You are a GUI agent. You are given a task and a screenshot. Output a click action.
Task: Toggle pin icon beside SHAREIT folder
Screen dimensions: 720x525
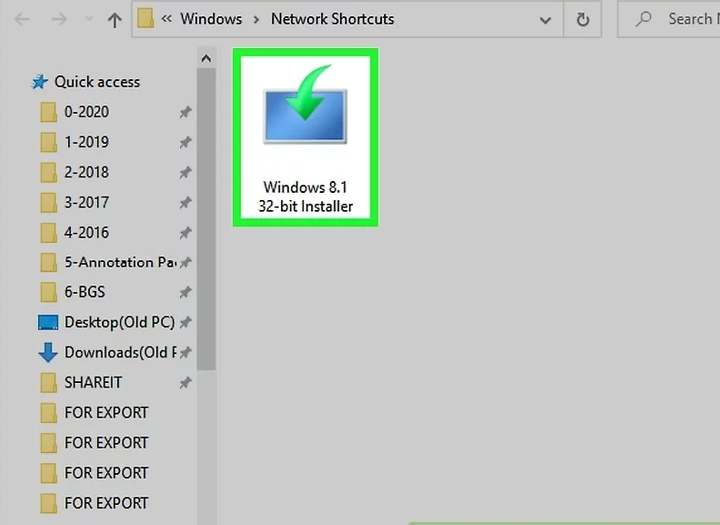click(x=184, y=382)
